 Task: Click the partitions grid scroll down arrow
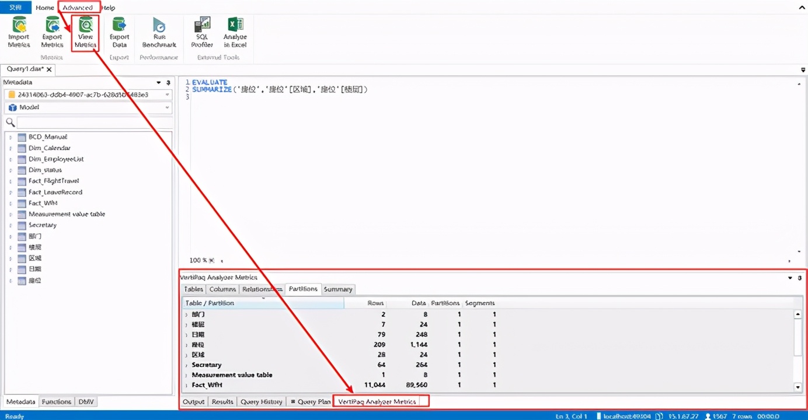pyautogui.click(x=798, y=387)
